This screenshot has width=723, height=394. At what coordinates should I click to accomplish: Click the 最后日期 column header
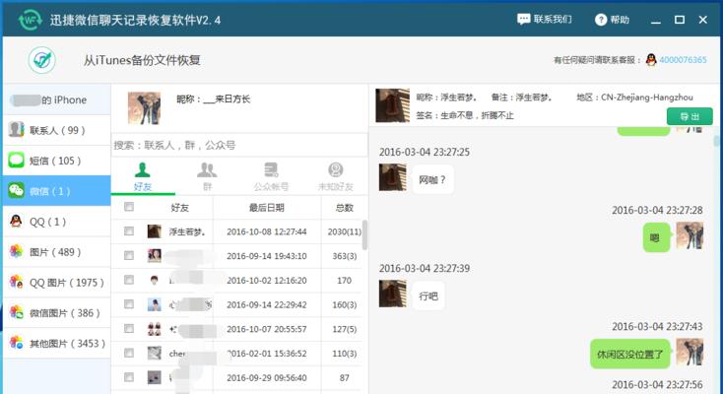coord(267,208)
